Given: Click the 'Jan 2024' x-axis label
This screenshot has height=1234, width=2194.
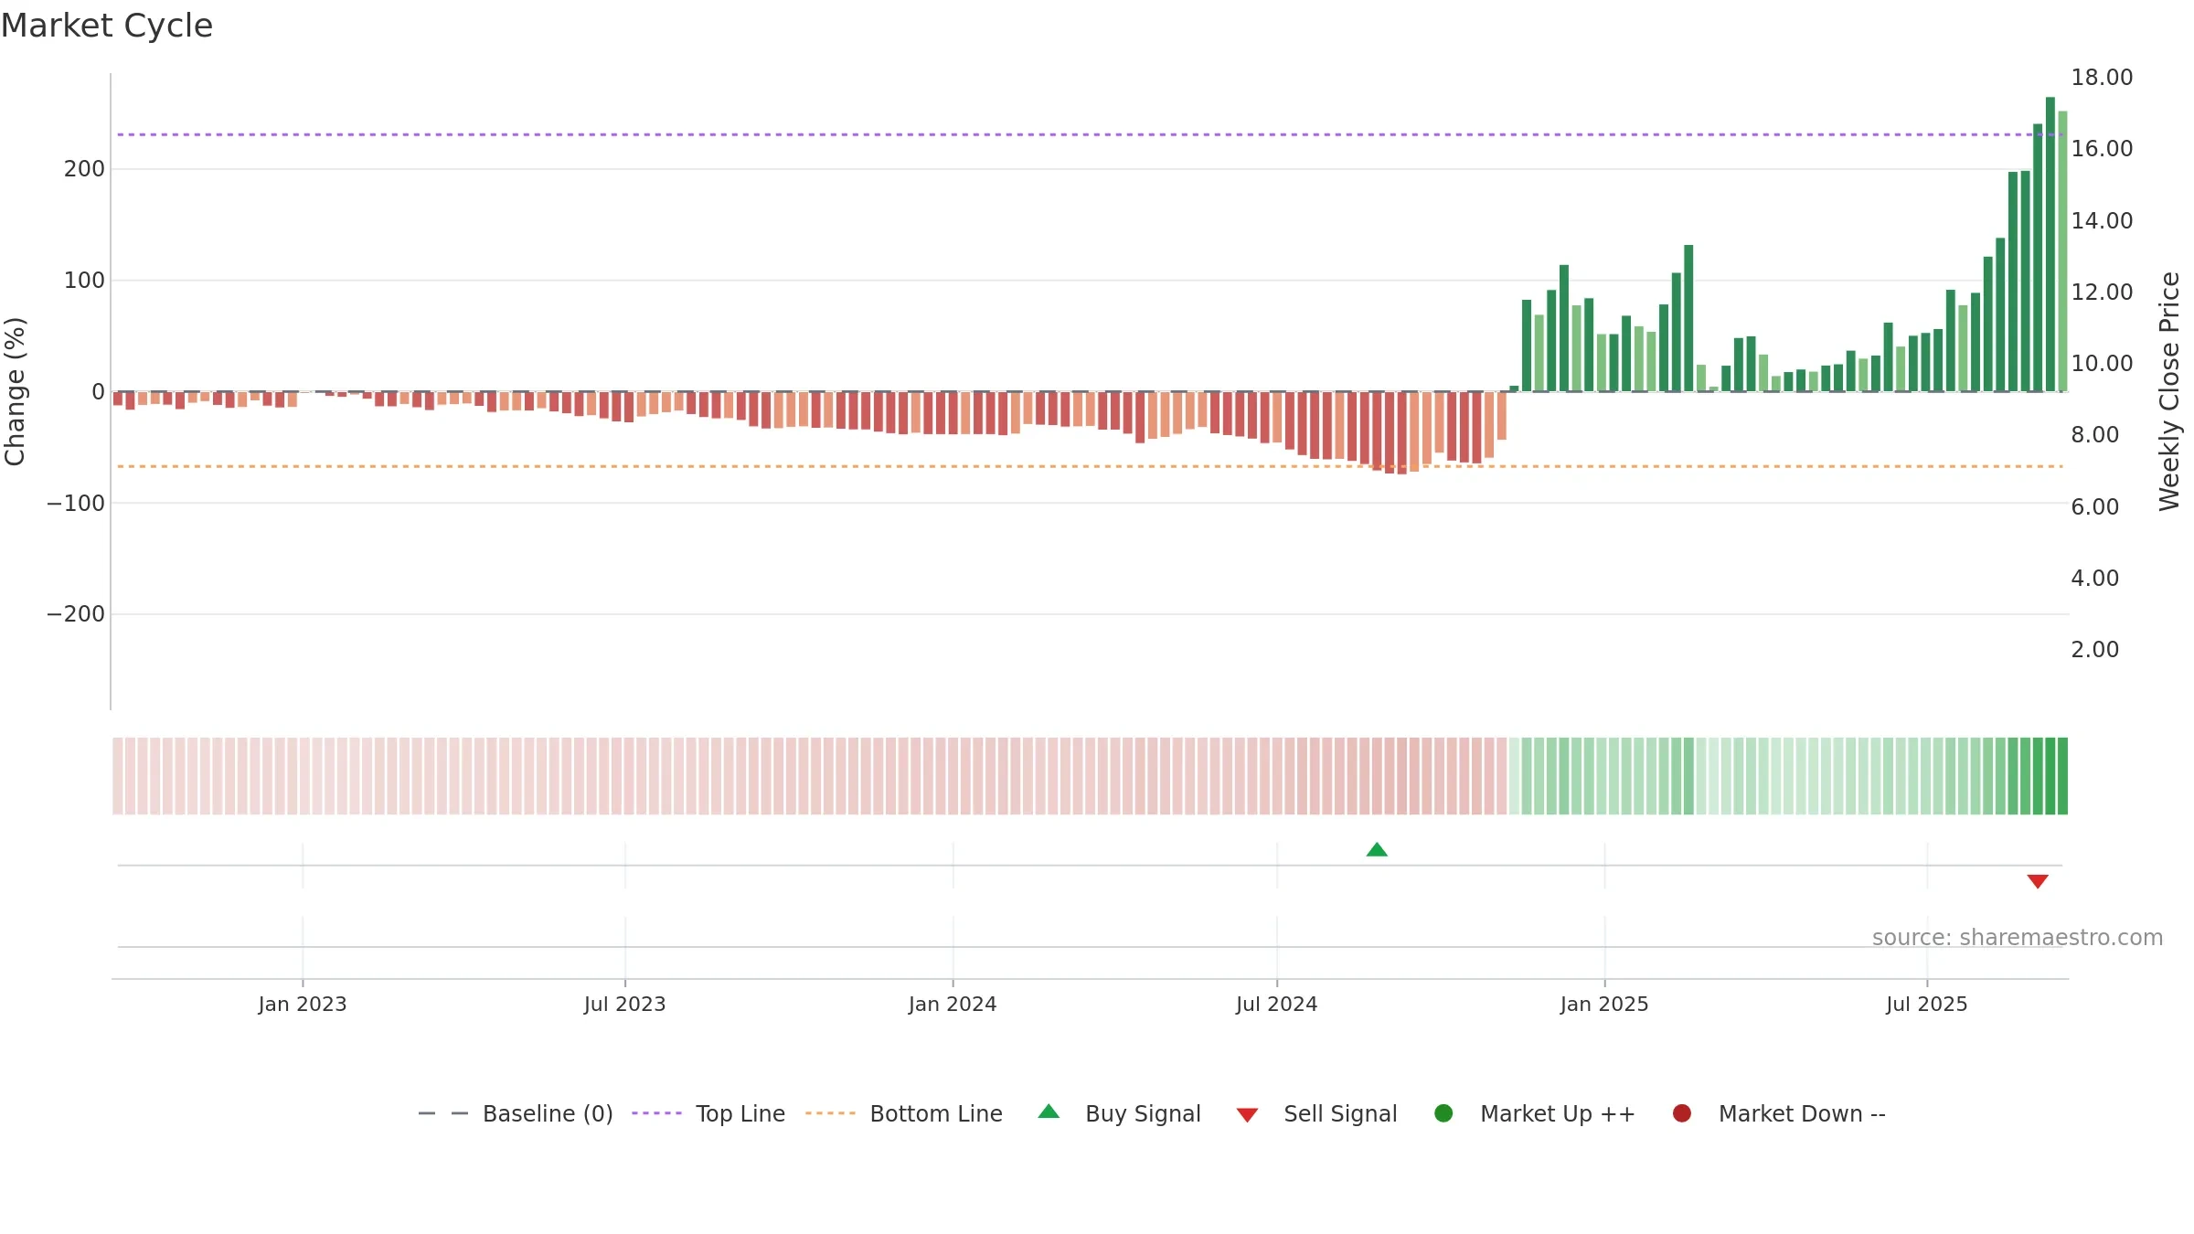Looking at the screenshot, I should [953, 1005].
